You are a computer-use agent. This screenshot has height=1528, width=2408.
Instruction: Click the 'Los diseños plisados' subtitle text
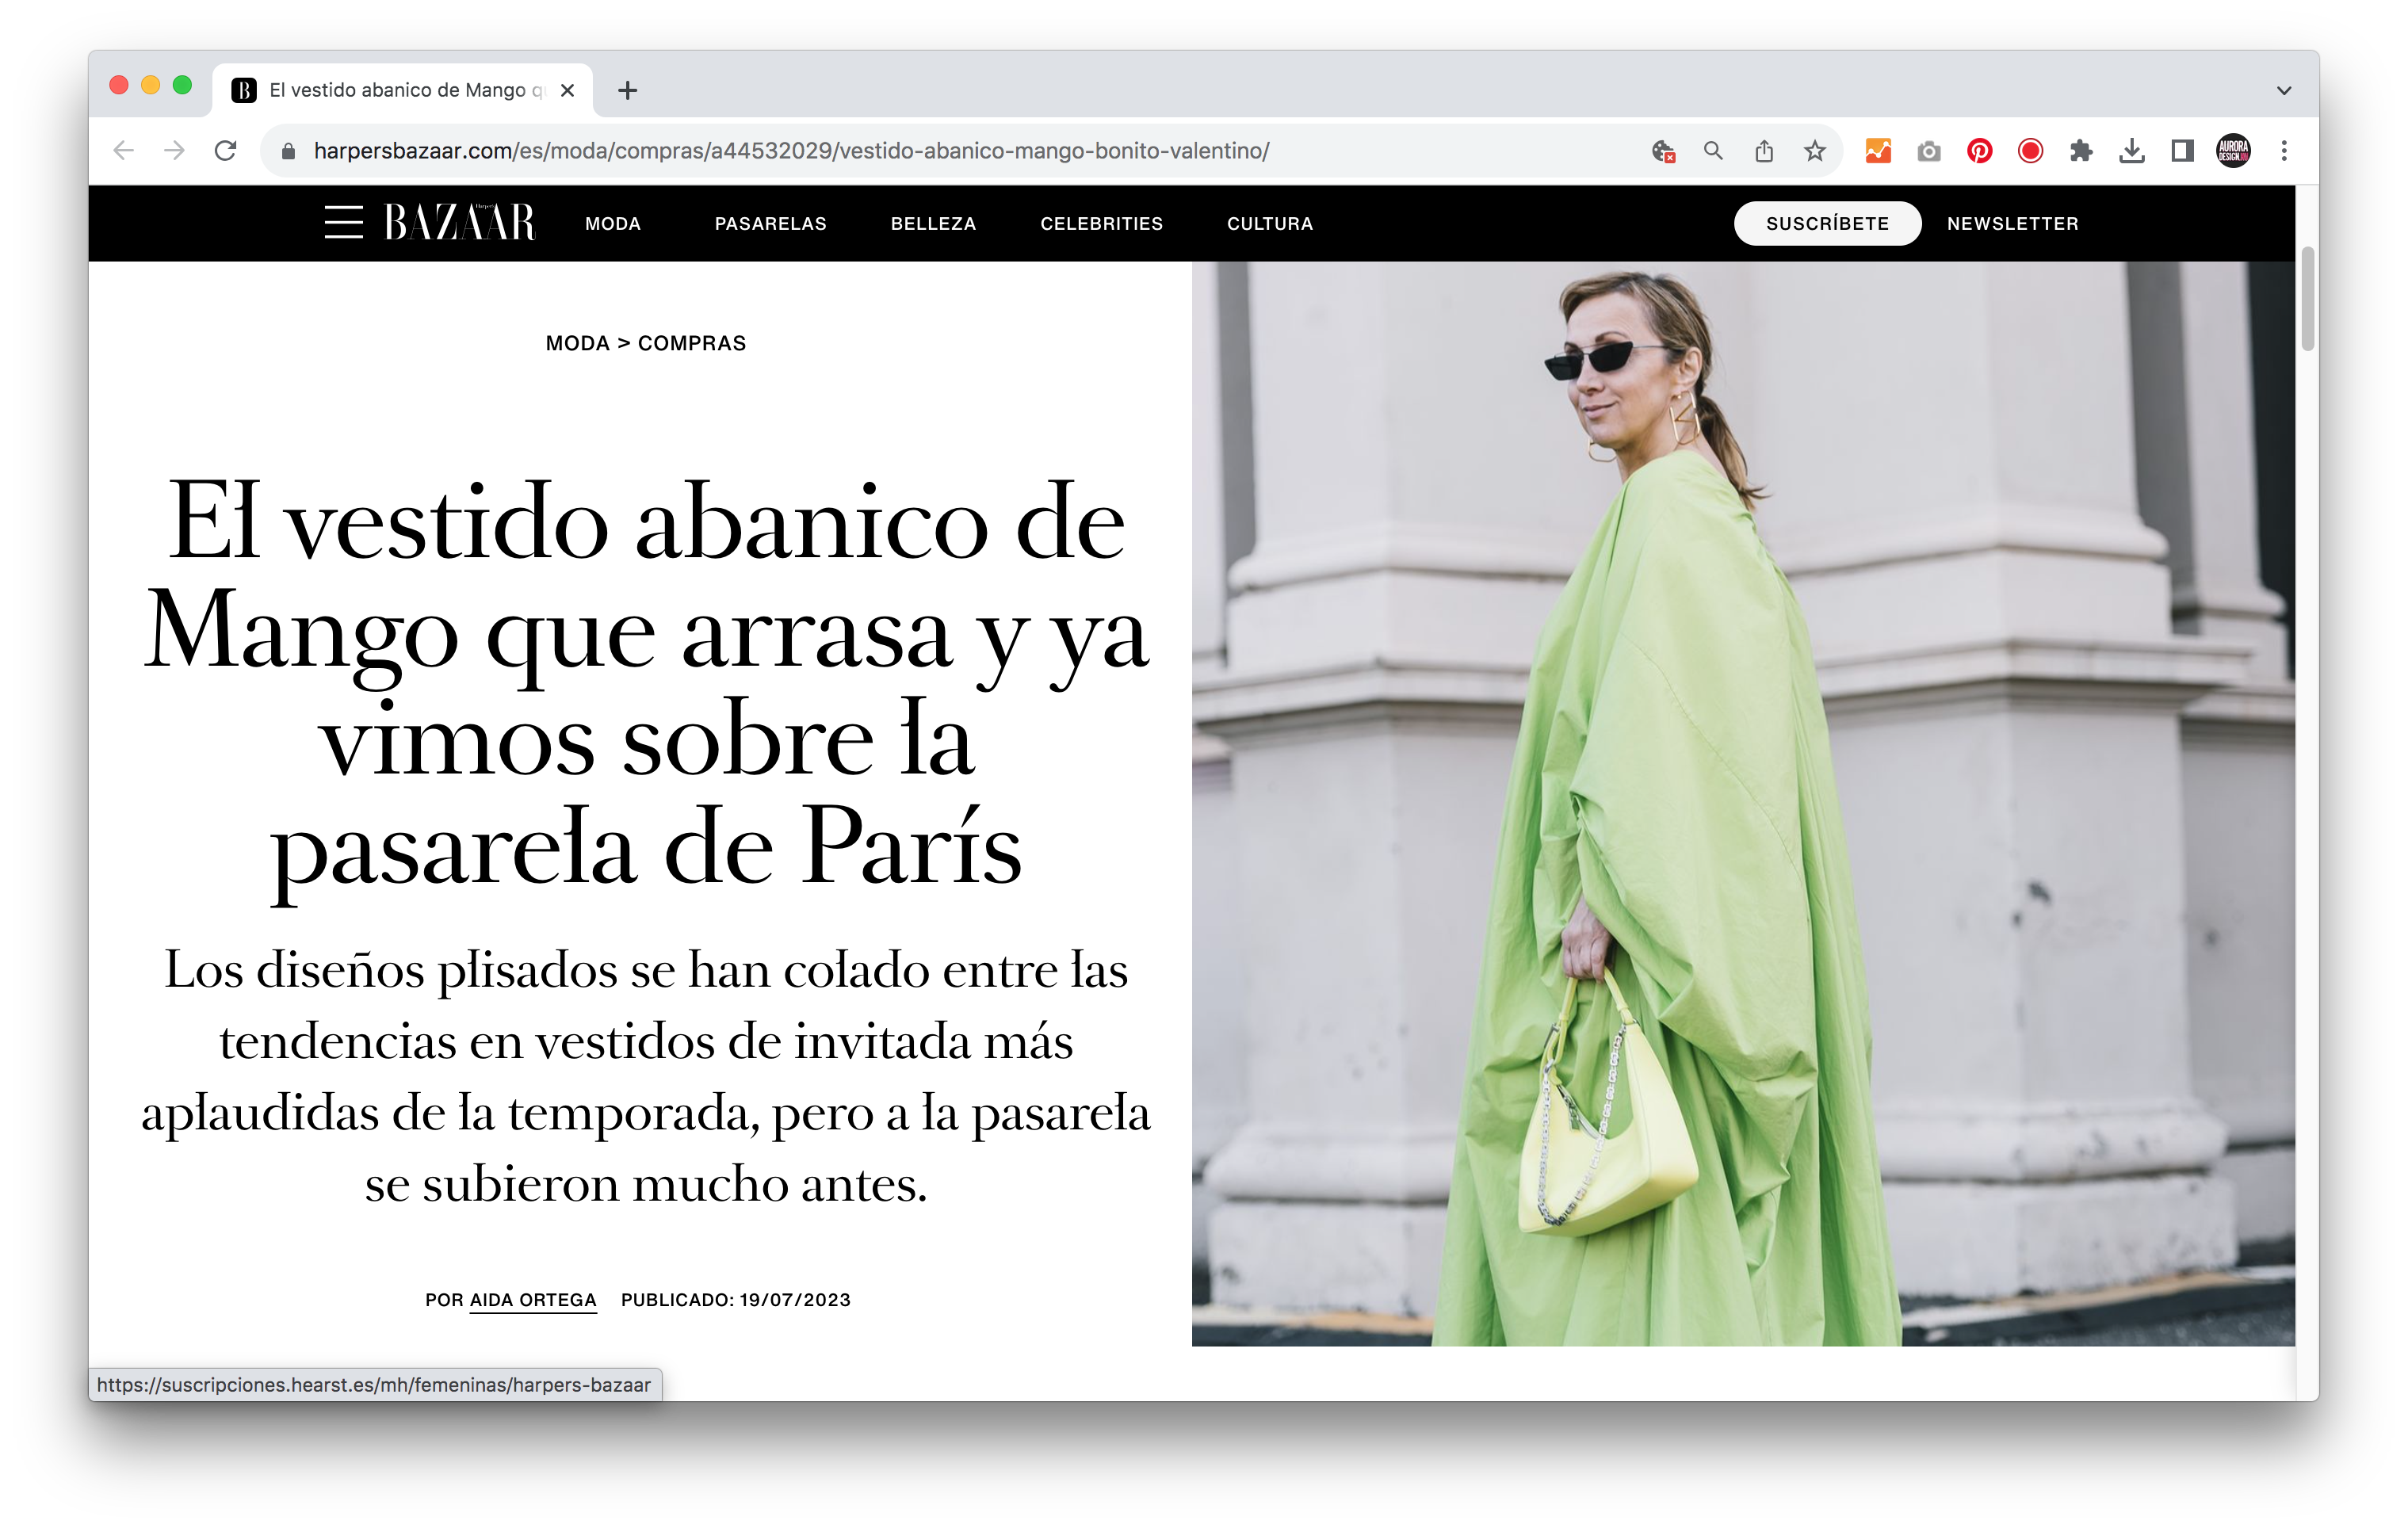click(x=646, y=1077)
